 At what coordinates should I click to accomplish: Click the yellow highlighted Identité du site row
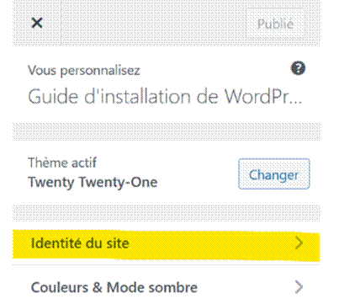167,245
